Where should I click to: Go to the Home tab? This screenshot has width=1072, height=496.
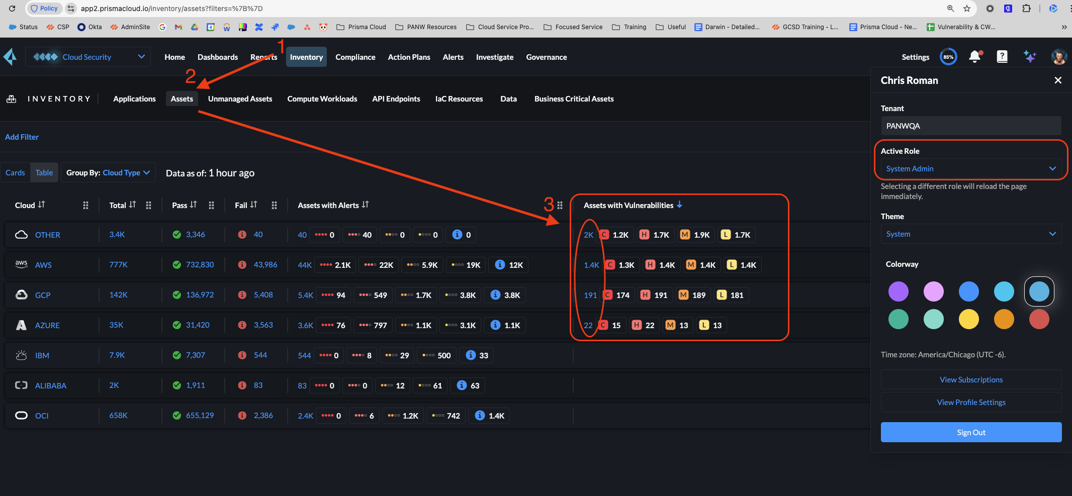point(174,57)
